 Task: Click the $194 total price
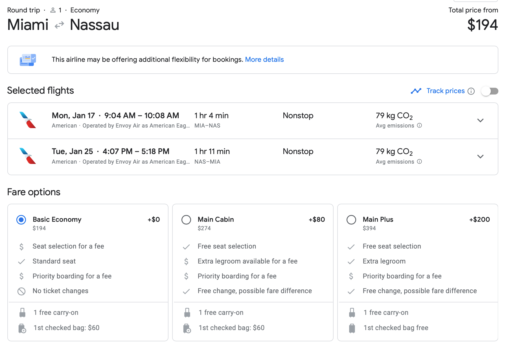482,25
